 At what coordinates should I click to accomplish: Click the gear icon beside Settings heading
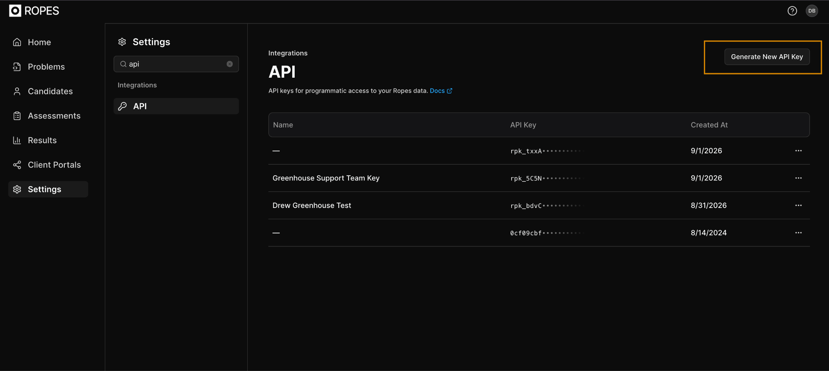point(122,42)
